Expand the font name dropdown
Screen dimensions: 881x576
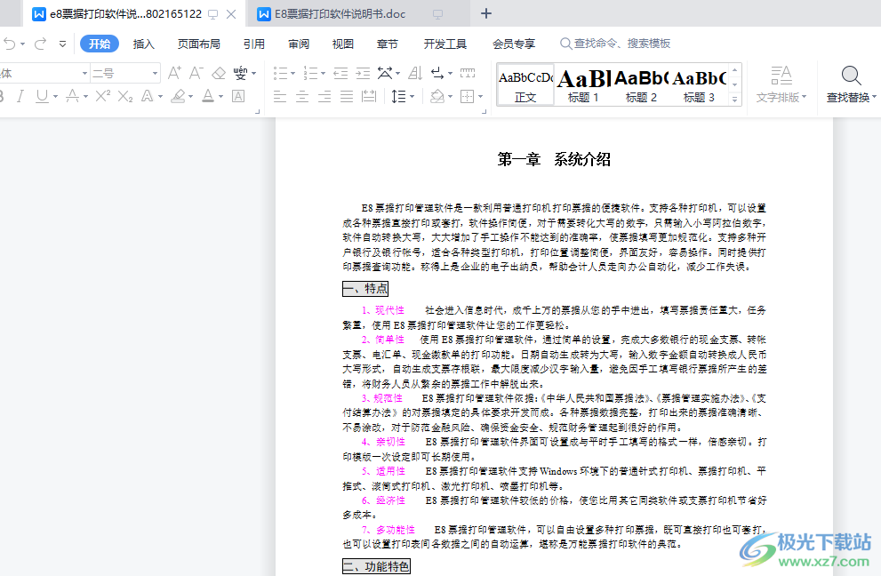click(84, 73)
